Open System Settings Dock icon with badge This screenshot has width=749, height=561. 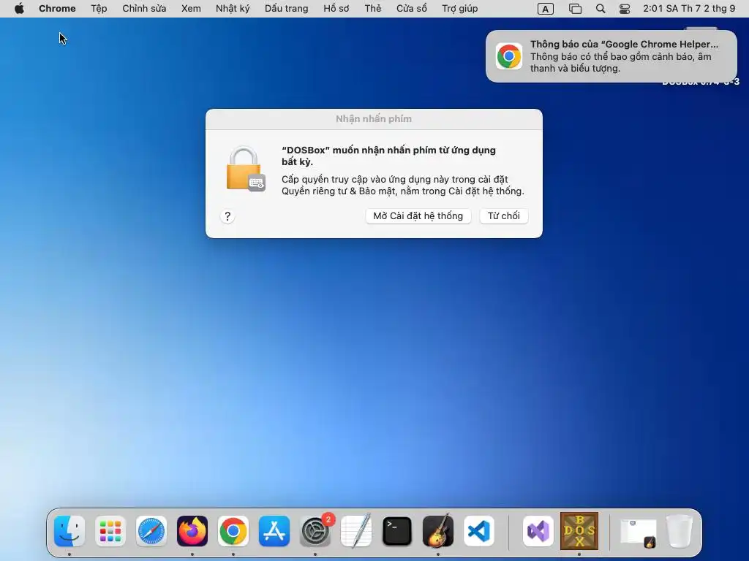click(x=316, y=531)
